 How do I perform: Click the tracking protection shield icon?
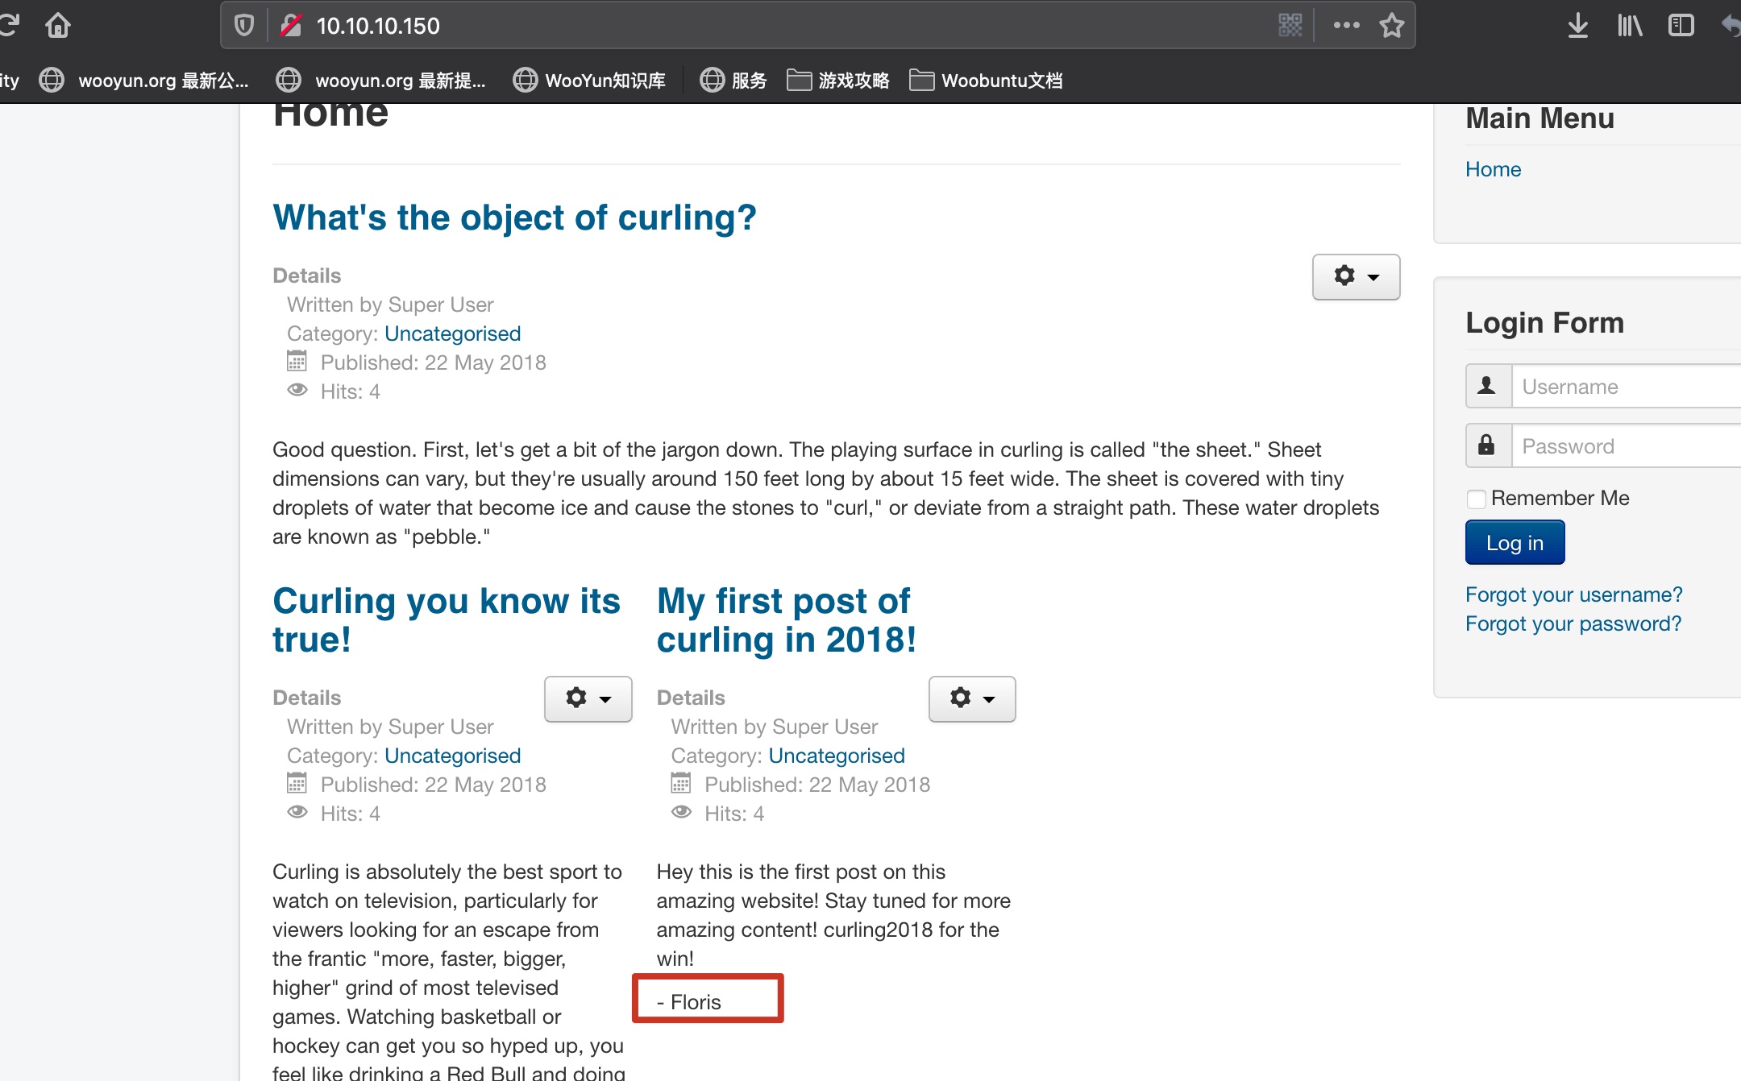coord(243,26)
